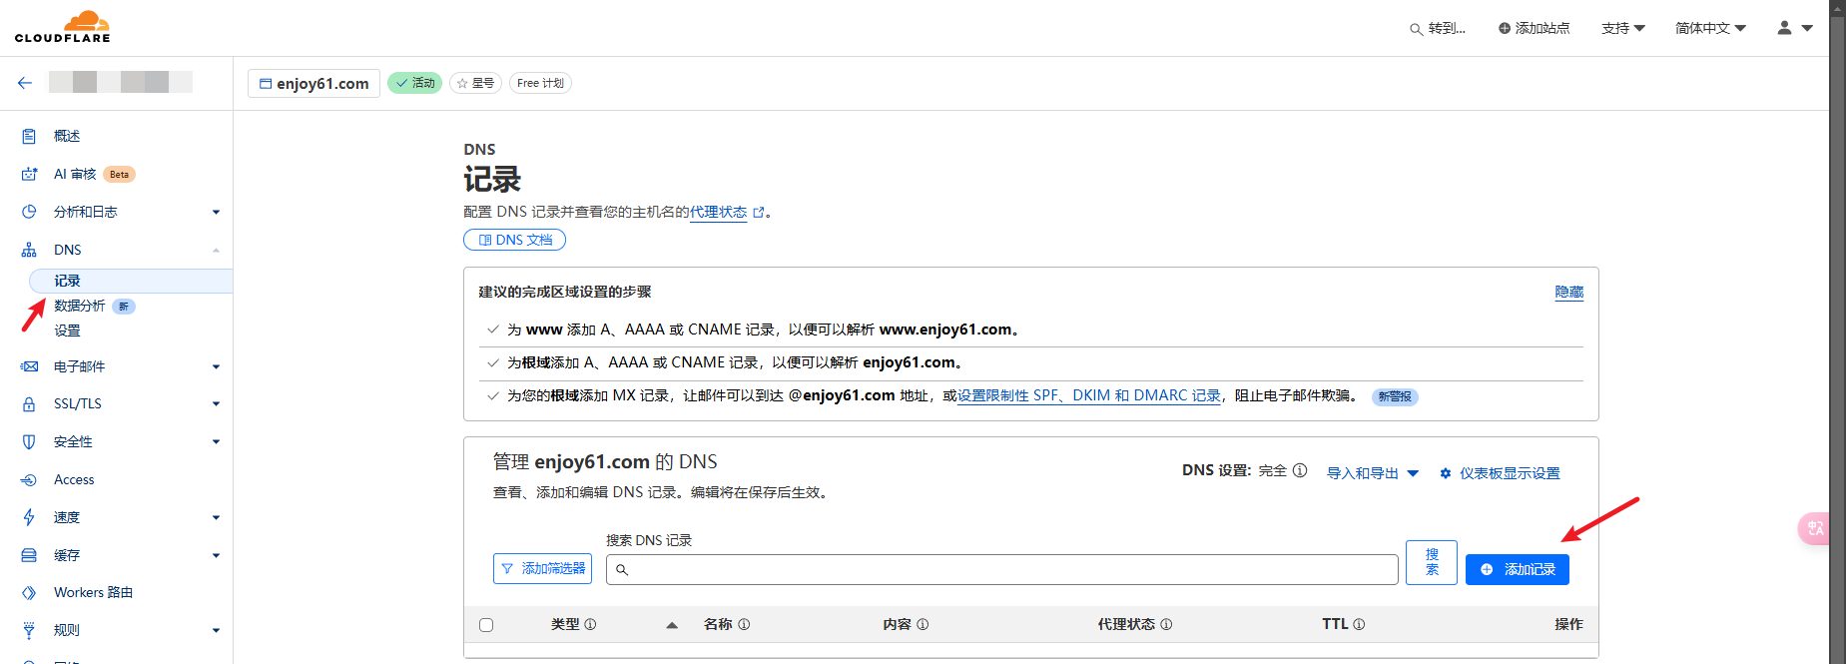Viewport: 1846px width, 664px height.
Task: Click the info icon beside 名称 column
Action: (x=744, y=624)
